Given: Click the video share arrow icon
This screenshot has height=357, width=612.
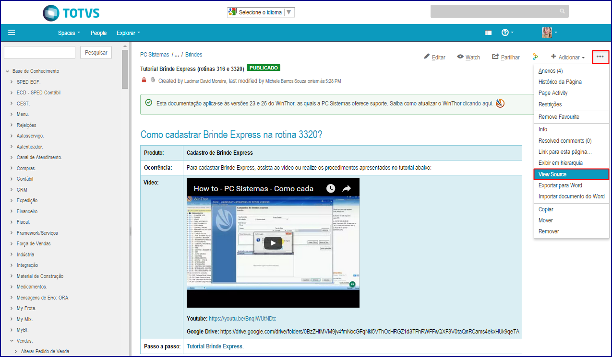Looking at the screenshot, I should point(347,189).
